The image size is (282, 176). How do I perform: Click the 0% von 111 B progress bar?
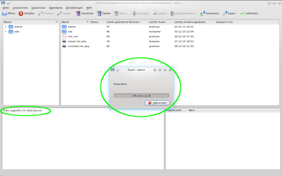tap(141, 96)
